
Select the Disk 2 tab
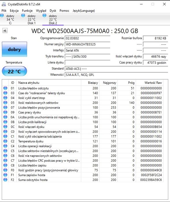point(53,19)
